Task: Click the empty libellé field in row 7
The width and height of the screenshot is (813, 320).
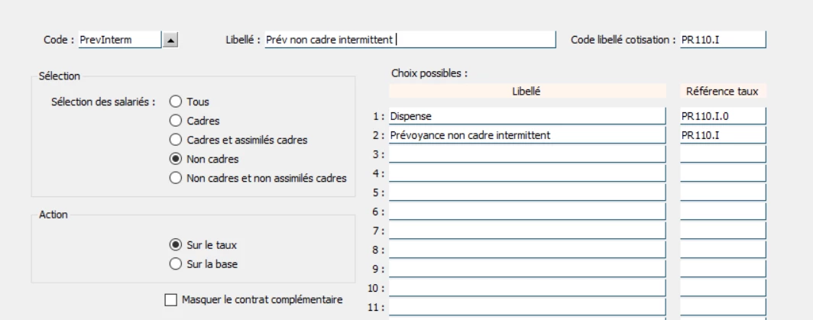Action: (527, 231)
